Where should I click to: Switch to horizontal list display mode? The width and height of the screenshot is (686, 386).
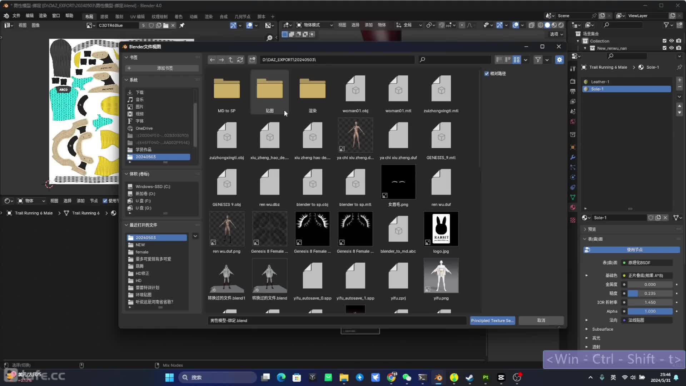click(x=508, y=60)
